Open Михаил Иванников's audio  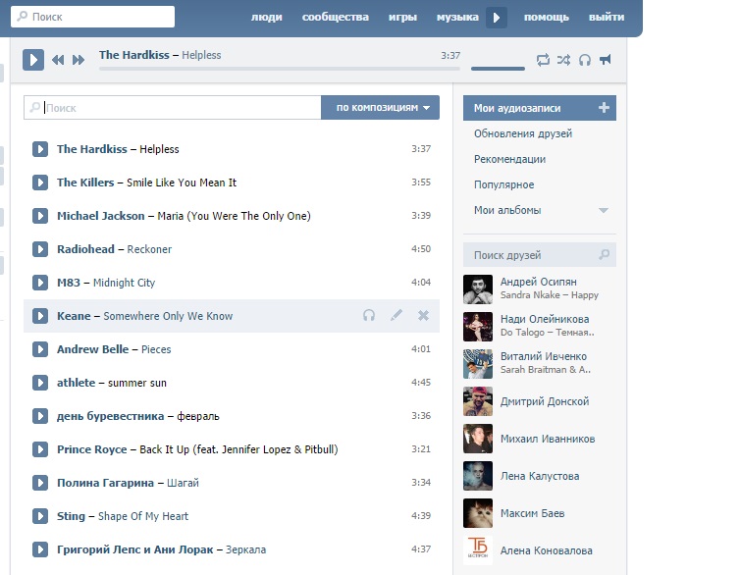click(540, 439)
